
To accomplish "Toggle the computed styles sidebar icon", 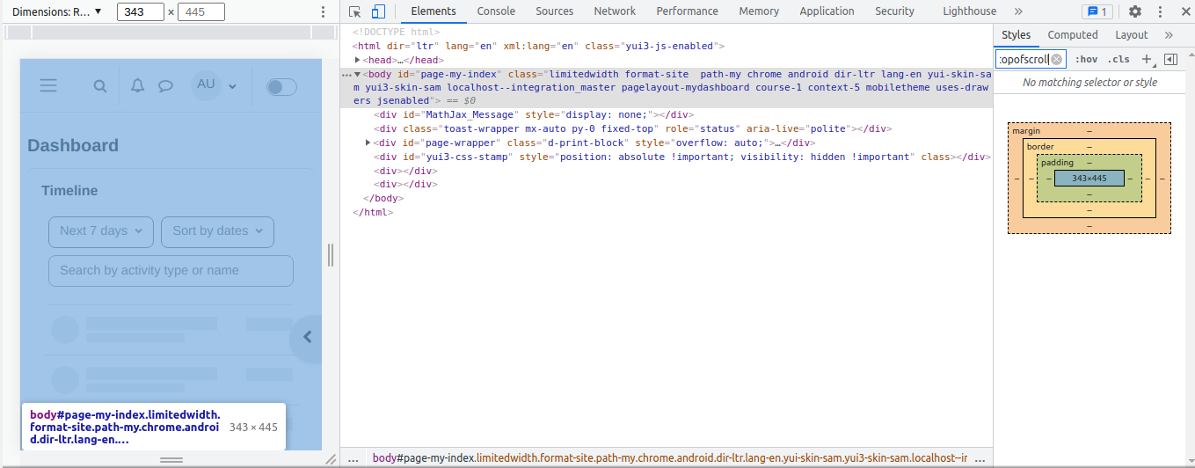I will coord(1170,59).
